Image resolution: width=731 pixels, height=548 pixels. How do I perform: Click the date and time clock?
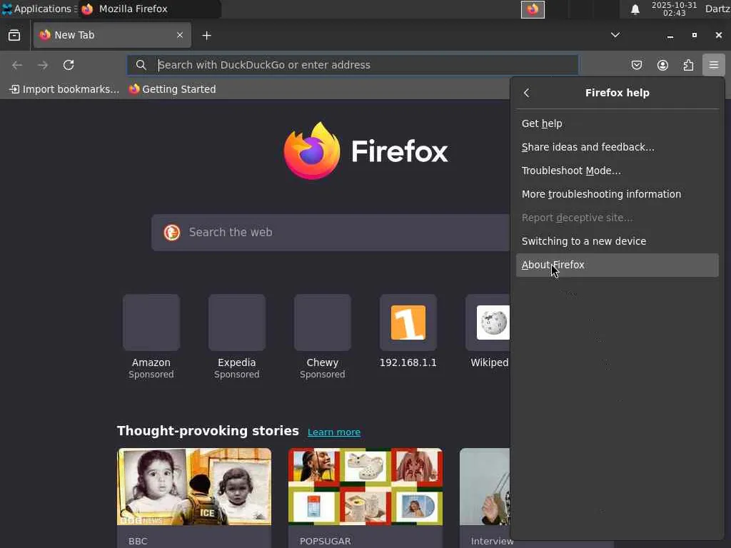pyautogui.click(x=674, y=9)
